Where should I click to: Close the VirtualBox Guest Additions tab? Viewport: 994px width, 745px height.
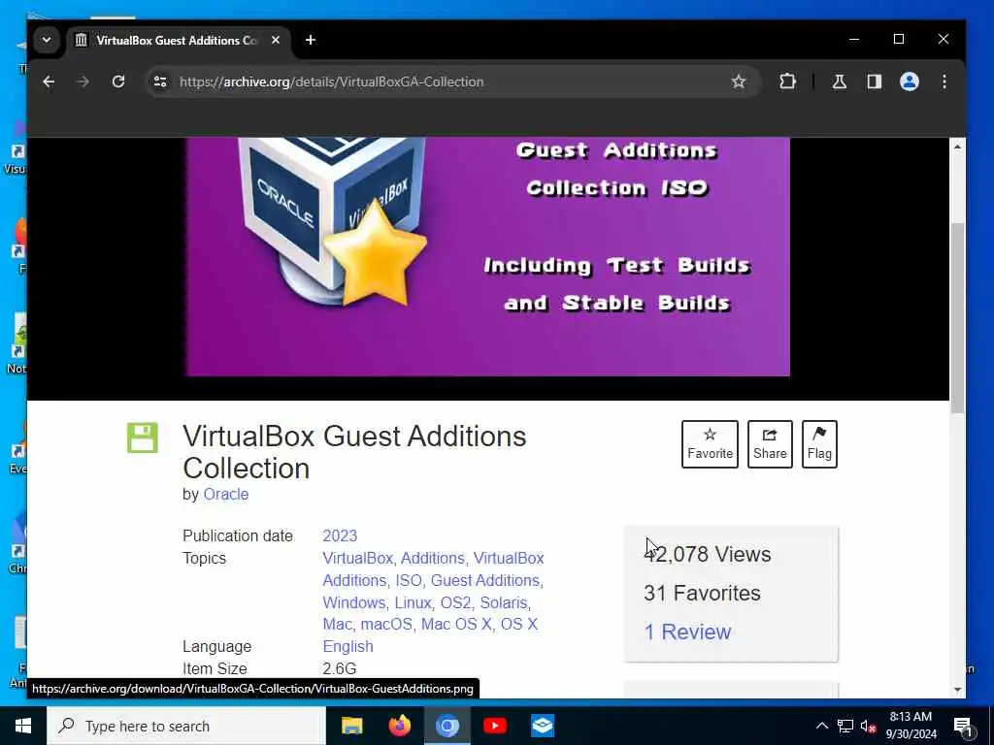pyautogui.click(x=276, y=40)
